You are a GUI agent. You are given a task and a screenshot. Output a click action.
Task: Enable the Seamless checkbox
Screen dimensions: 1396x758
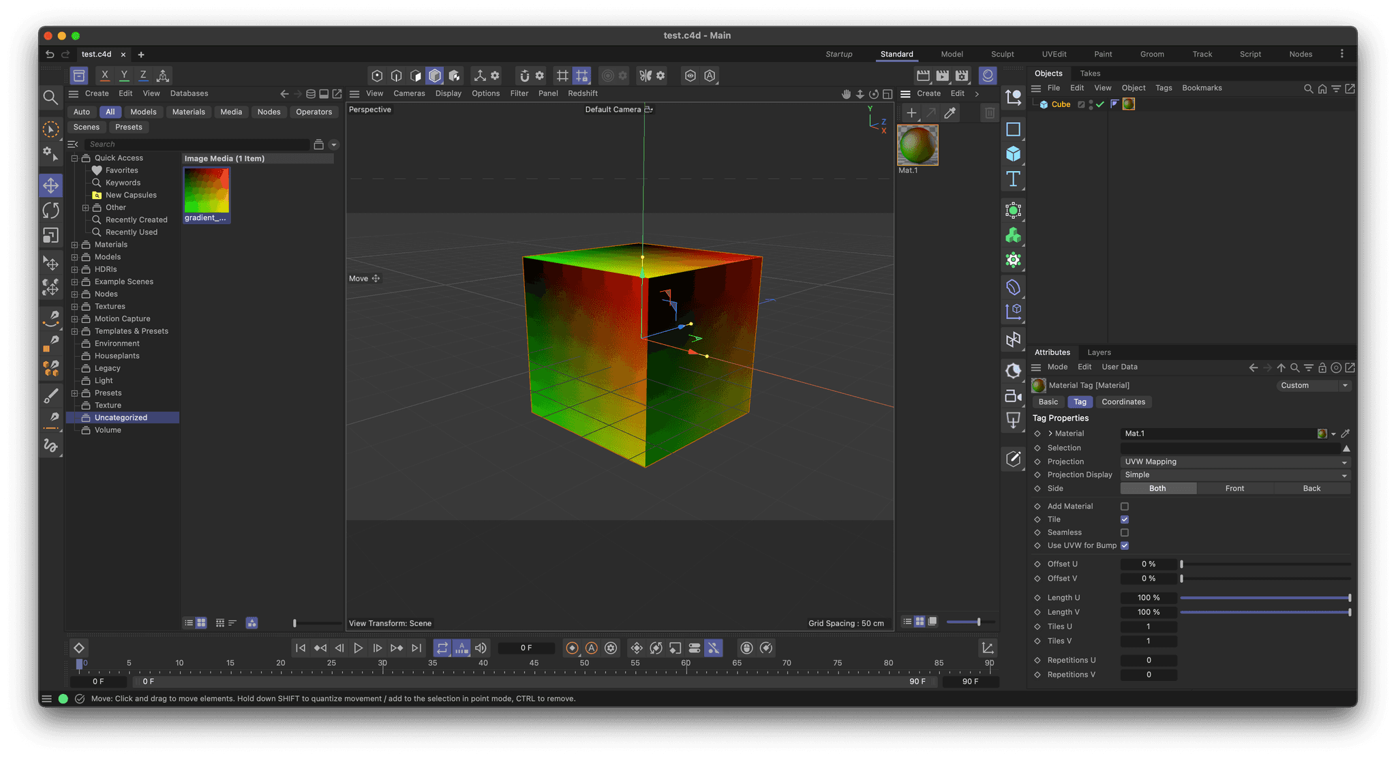1125,532
